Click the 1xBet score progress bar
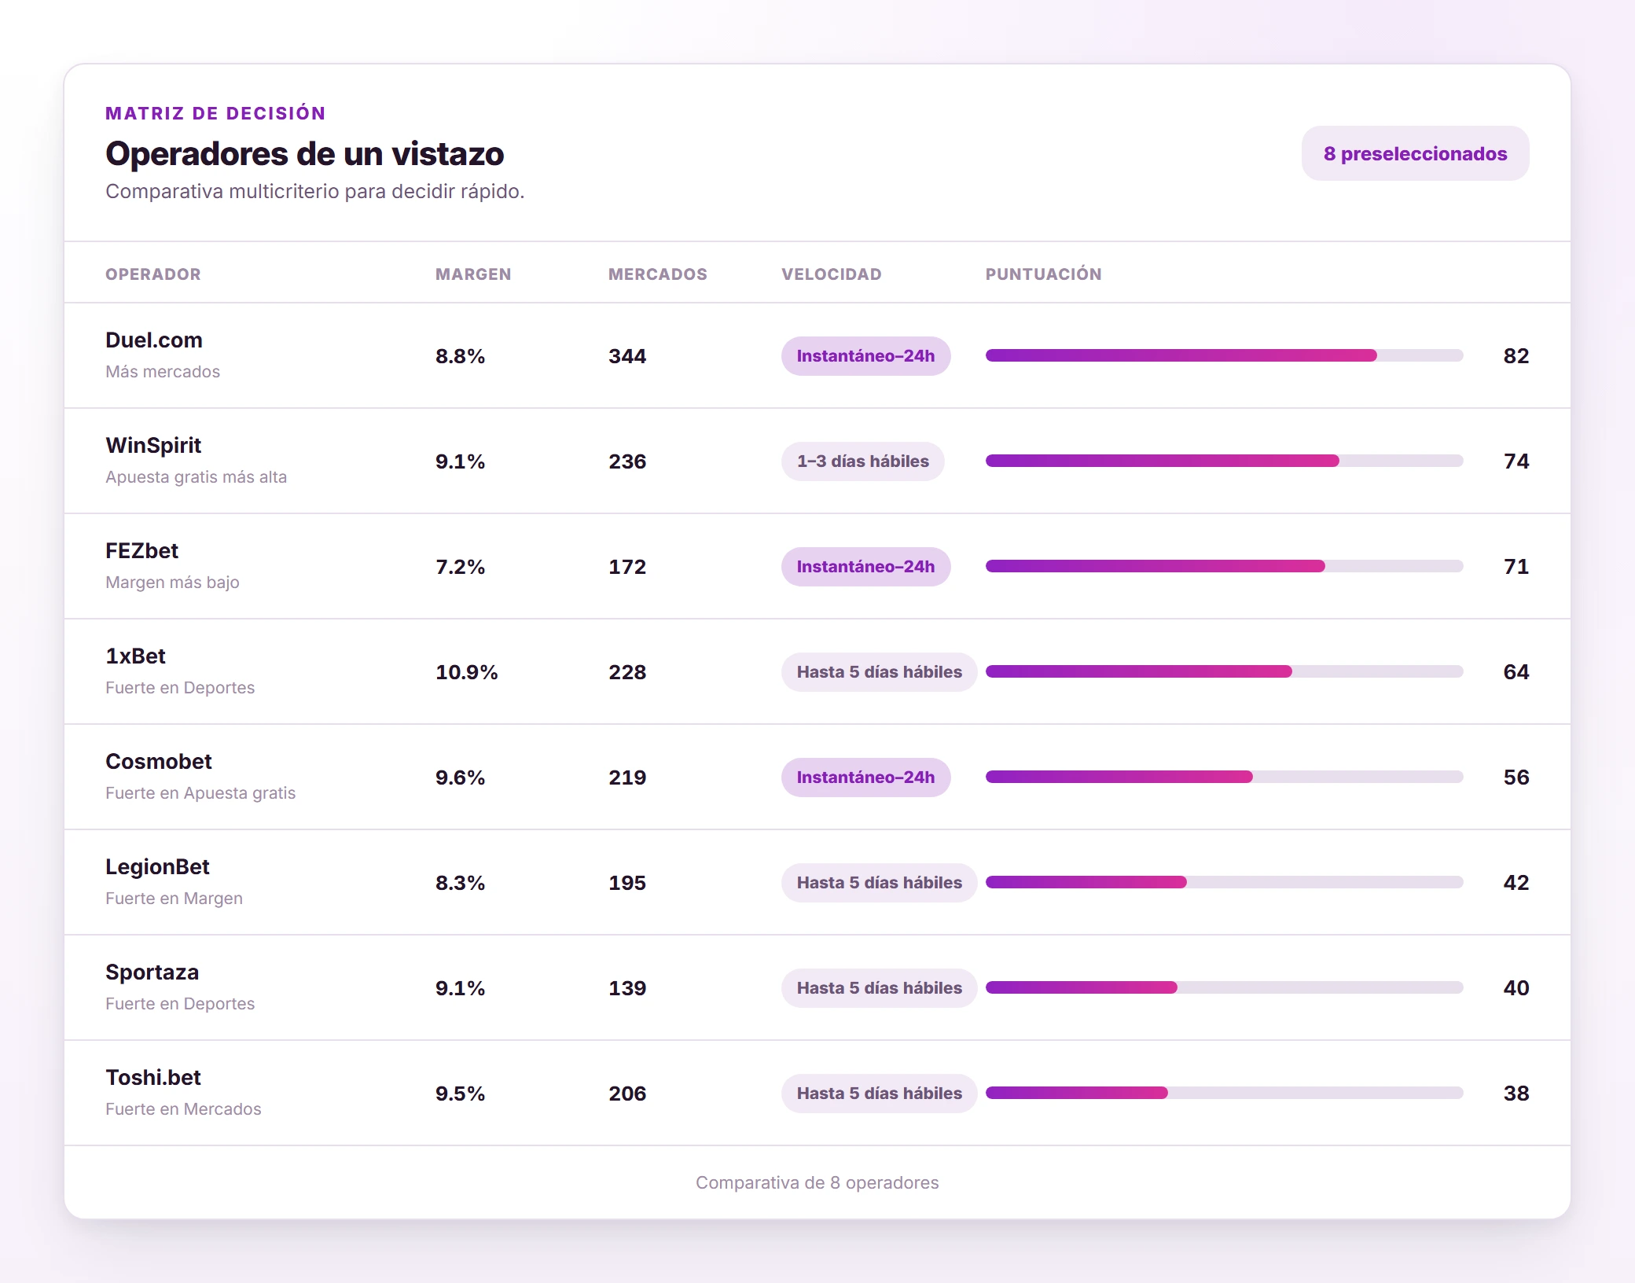1635x1283 pixels. point(1225,671)
